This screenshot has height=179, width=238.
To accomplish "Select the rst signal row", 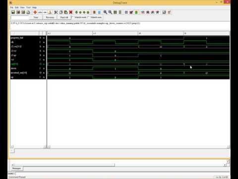I will pyautogui.click(x=28, y=60).
